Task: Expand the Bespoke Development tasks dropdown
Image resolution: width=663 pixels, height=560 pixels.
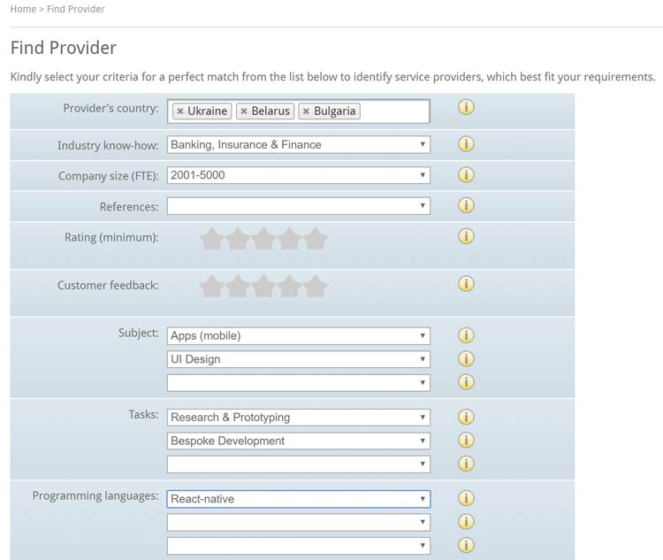Action: pos(298,441)
